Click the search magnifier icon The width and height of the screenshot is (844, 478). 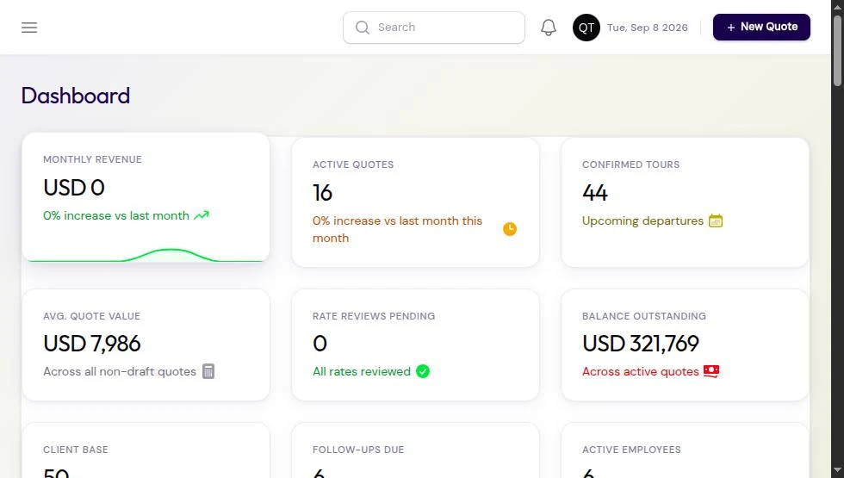pos(363,28)
